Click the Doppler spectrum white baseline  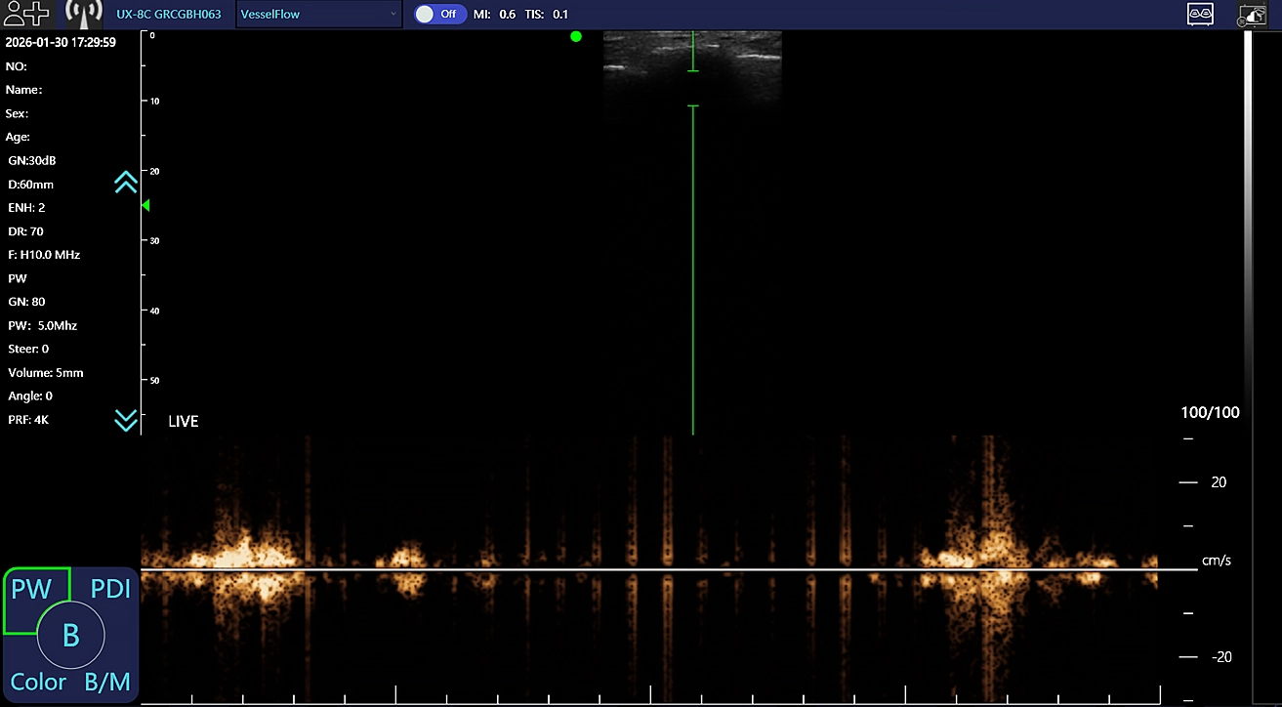(x=664, y=569)
